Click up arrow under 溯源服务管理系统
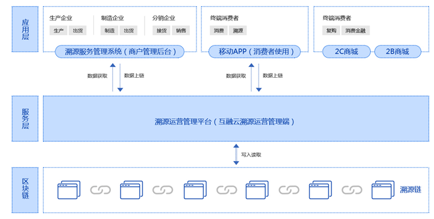Viewport: 434px width, 219px height. pyautogui.click(x=113, y=77)
